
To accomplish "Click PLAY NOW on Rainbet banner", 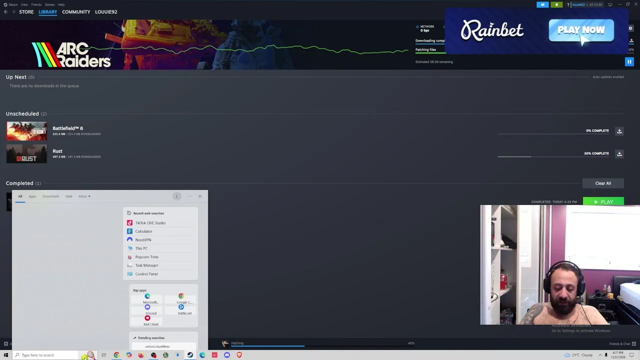I will [581, 30].
